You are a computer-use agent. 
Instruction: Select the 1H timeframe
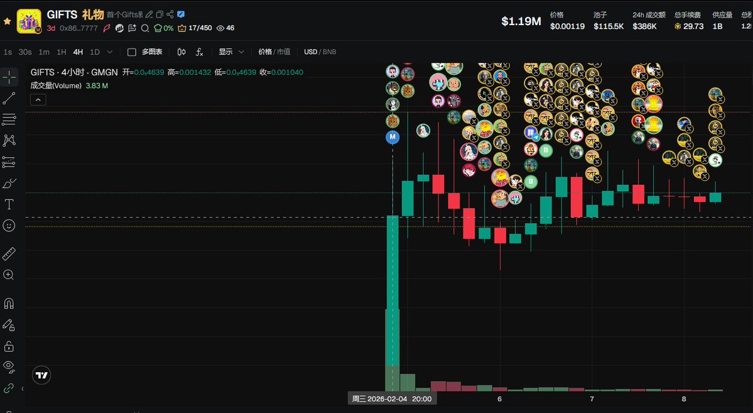[61, 52]
